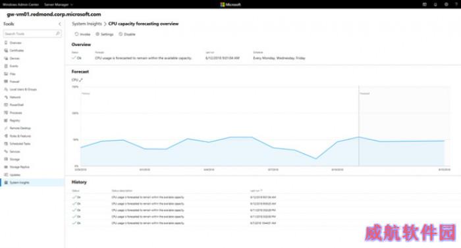Go back to System Insights breadcrumb
Viewport: 461px width, 248px height.
(x=87, y=24)
